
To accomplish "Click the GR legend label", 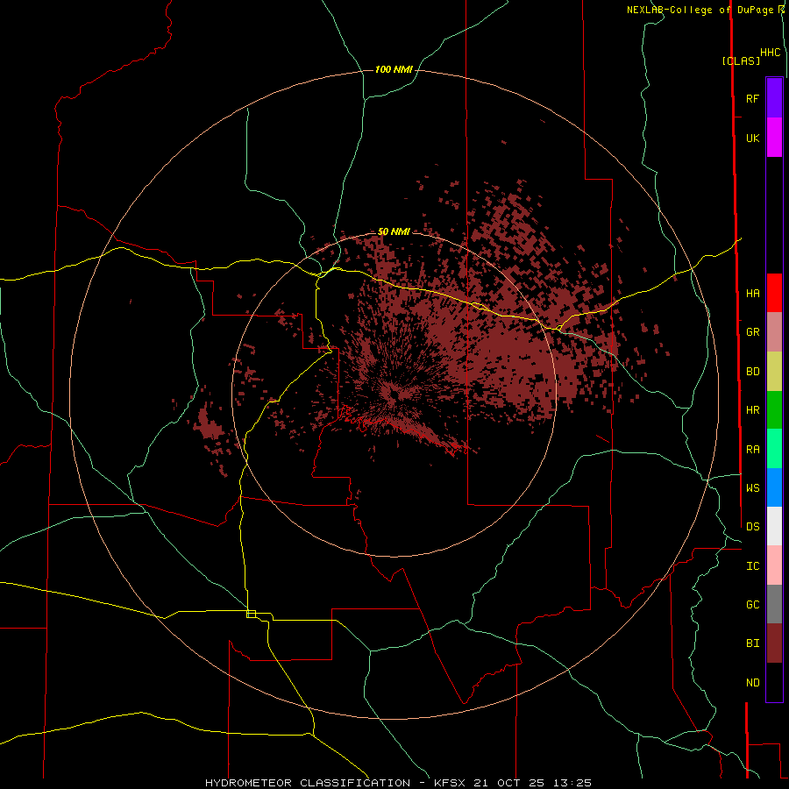I will (752, 332).
